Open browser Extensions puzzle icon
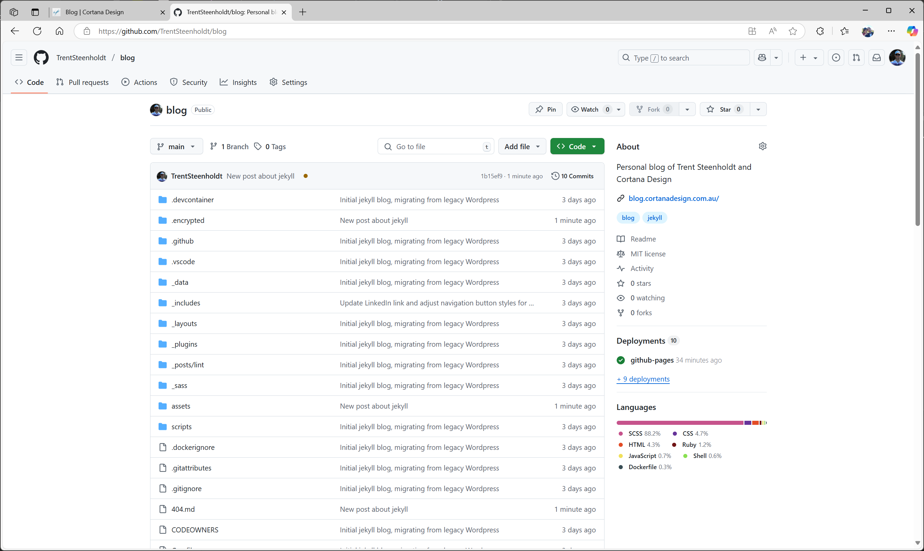The height and width of the screenshot is (551, 924). pyautogui.click(x=820, y=31)
